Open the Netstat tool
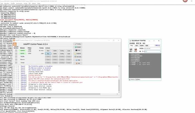The height and width of the screenshot is (113, 195). point(77,47)
